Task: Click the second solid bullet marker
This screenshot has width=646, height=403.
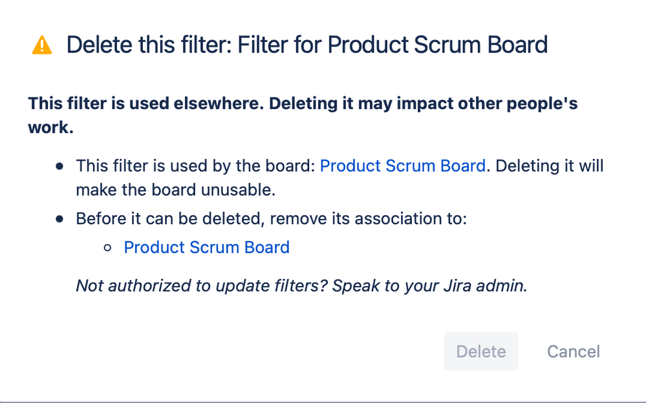Action: (59, 219)
